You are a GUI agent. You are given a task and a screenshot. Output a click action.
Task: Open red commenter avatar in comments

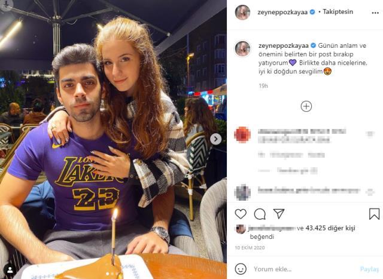tap(242, 134)
